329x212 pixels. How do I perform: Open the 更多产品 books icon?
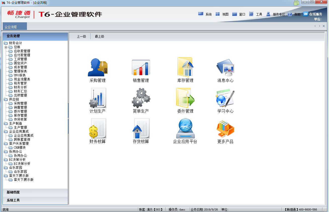coord(225,128)
